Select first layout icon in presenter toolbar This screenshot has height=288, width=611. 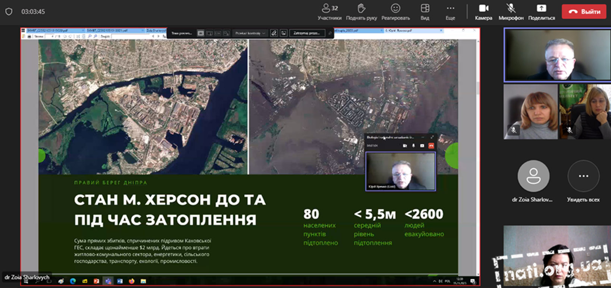point(201,33)
